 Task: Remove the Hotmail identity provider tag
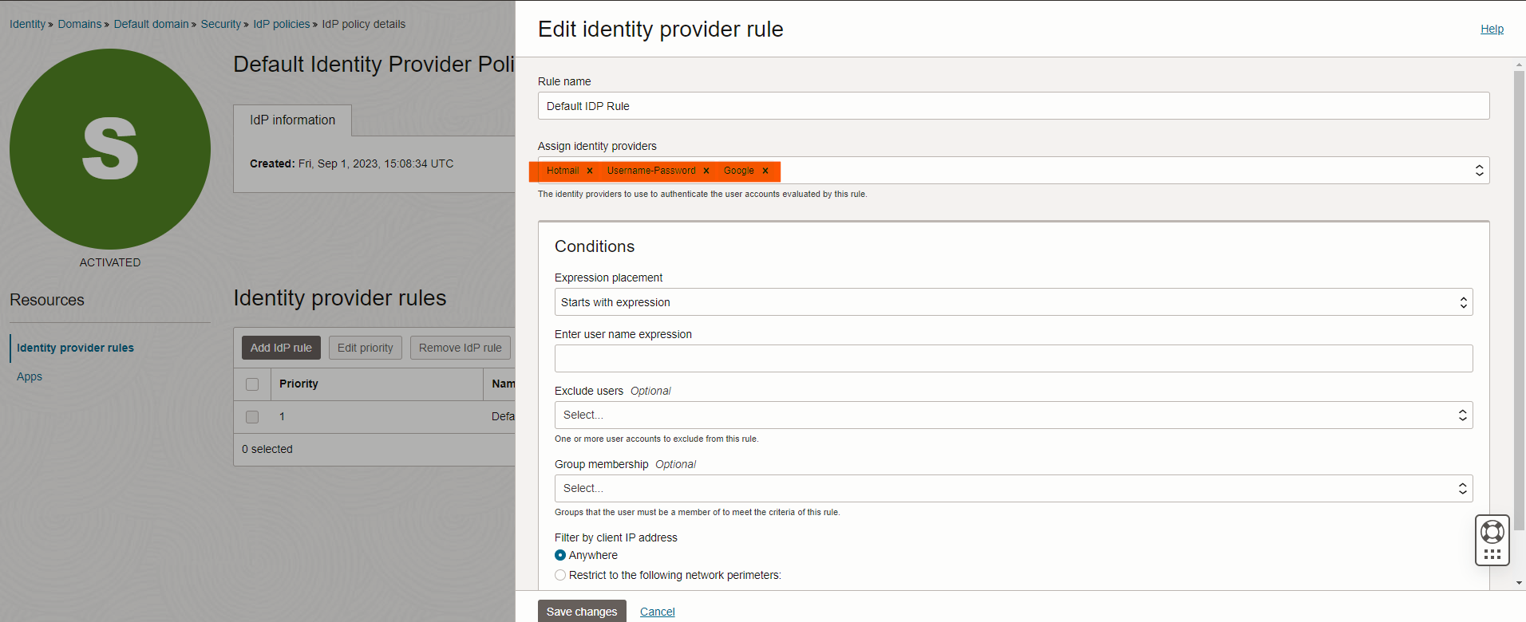[x=590, y=171]
